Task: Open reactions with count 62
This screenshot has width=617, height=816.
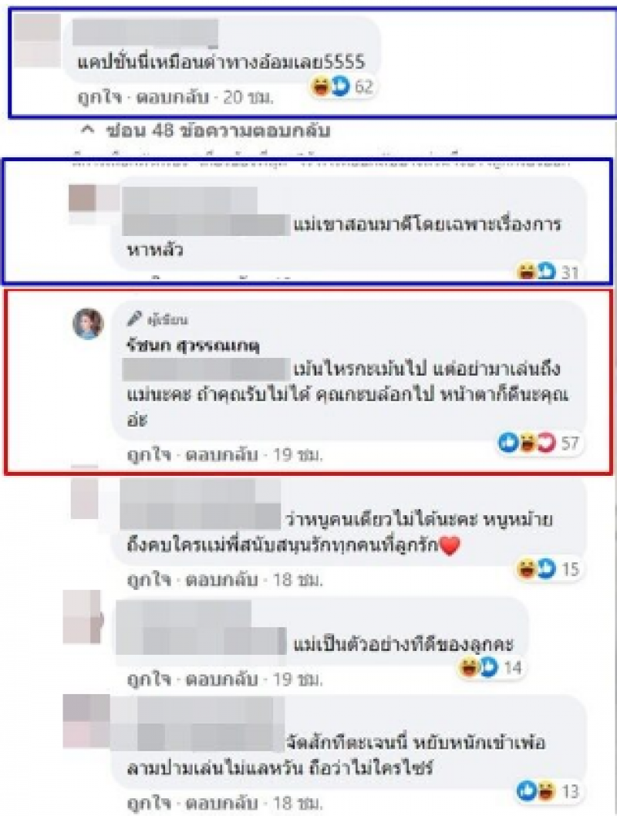Action: tap(342, 86)
